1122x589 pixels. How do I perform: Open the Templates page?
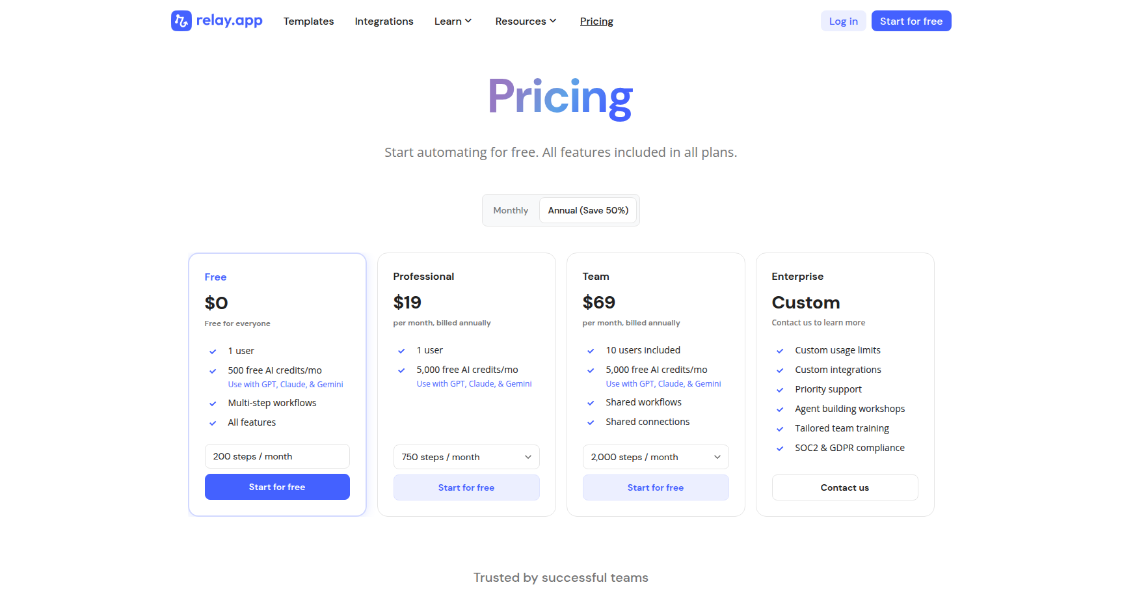[308, 21]
